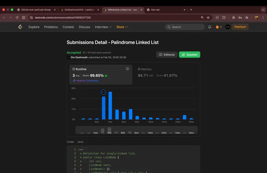Click the green Solution button
This screenshot has height=173, width=267.
[190, 55]
